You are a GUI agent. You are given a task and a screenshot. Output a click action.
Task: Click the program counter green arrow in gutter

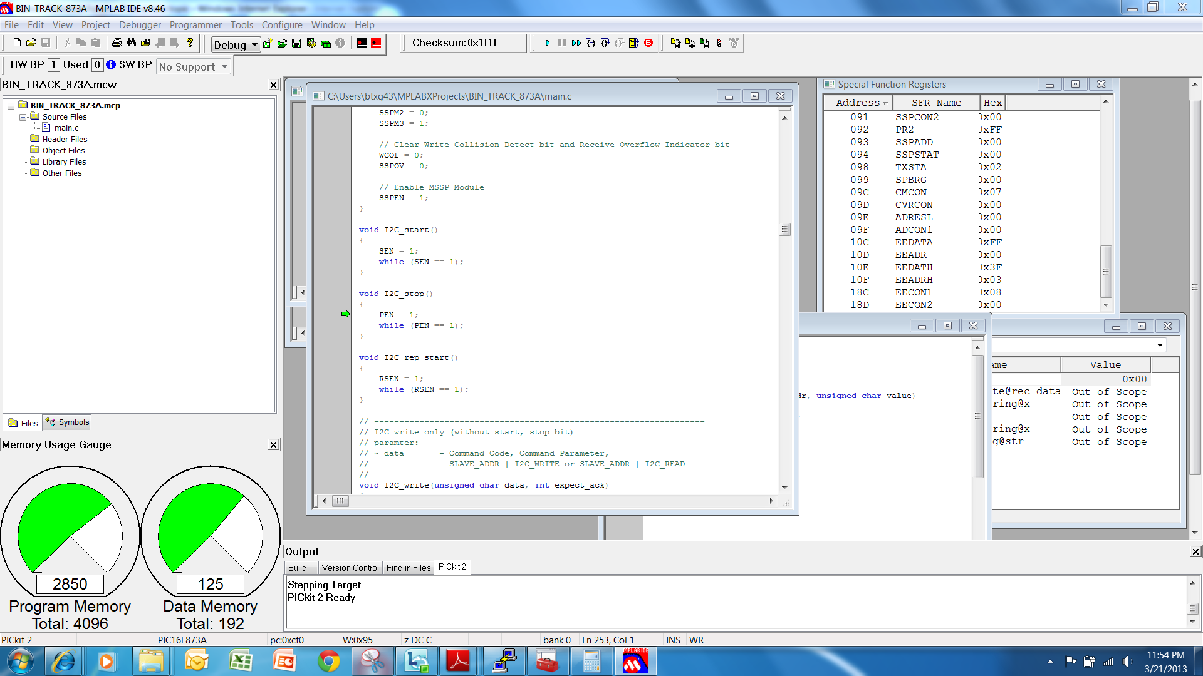[345, 314]
